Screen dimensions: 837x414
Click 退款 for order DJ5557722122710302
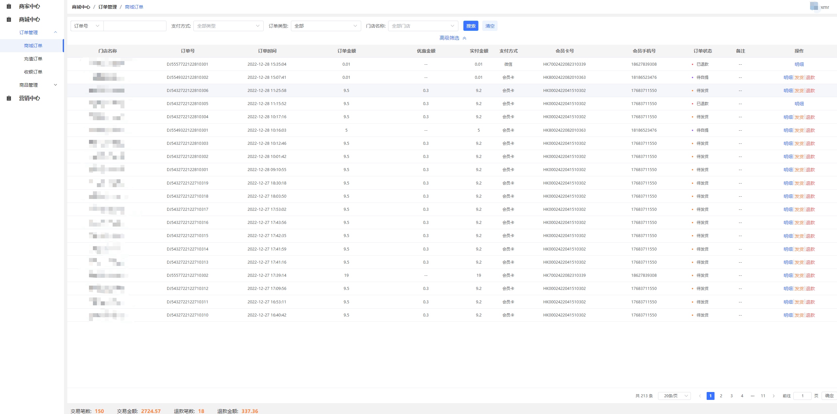(x=810, y=275)
